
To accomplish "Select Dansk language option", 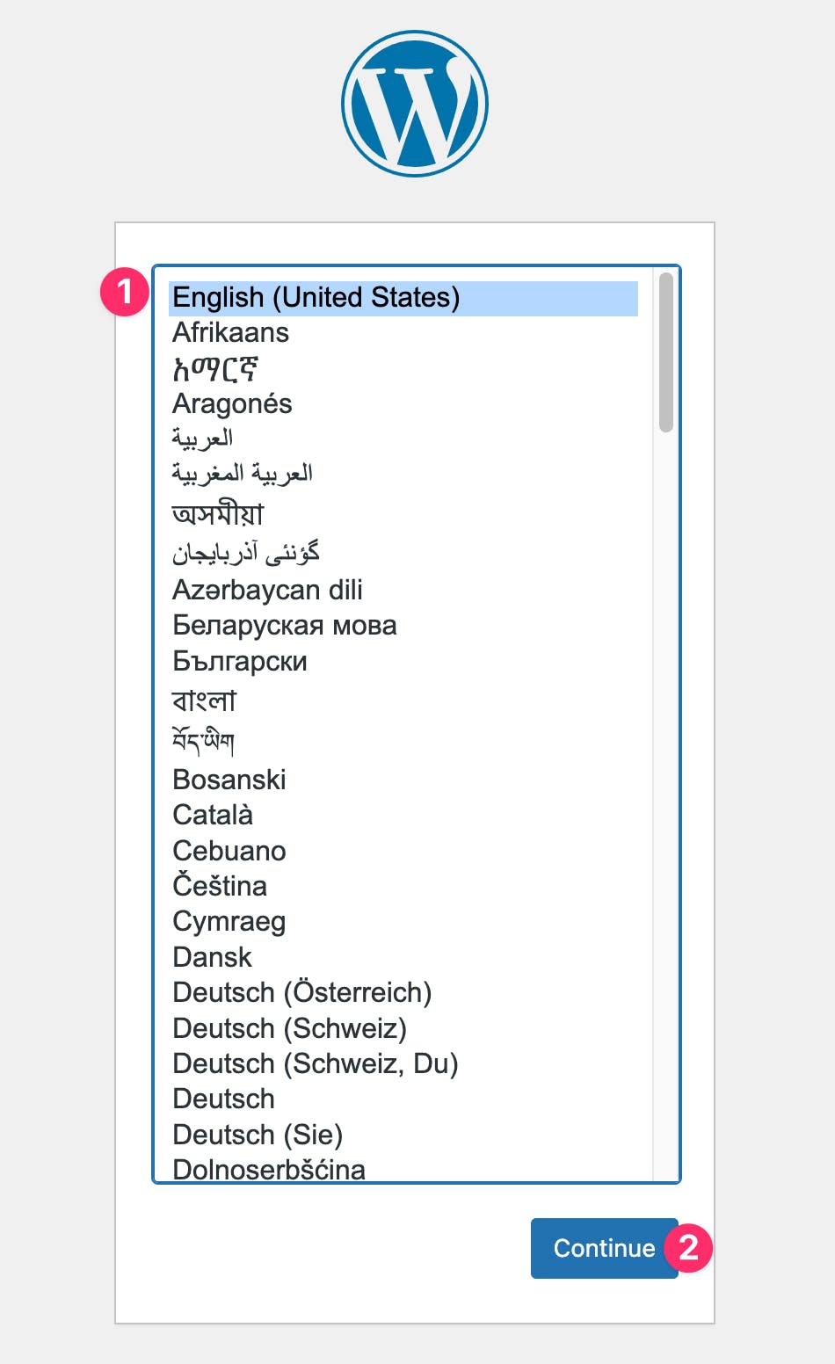I will 213,957.
